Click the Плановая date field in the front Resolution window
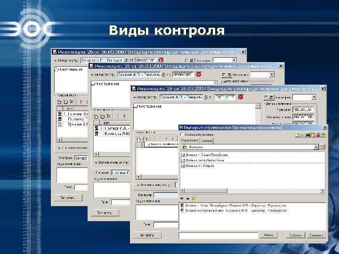The width and height of the screenshot is (339, 254). (303, 110)
